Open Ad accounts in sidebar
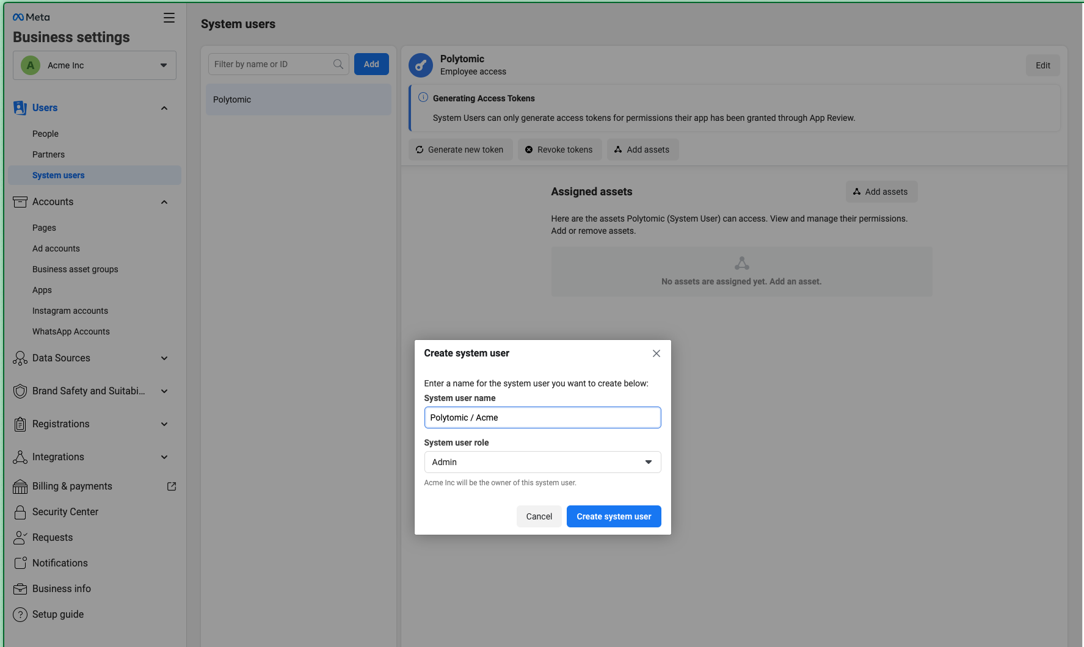Viewport: 1084px width, 647px height. [56, 248]
